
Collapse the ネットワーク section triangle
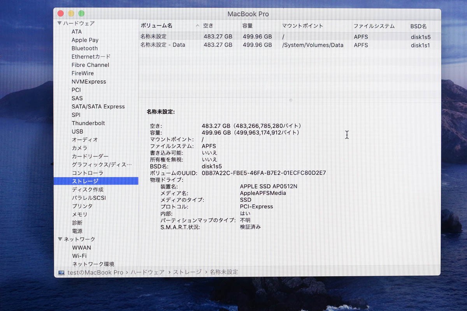(x=60, y=239)
